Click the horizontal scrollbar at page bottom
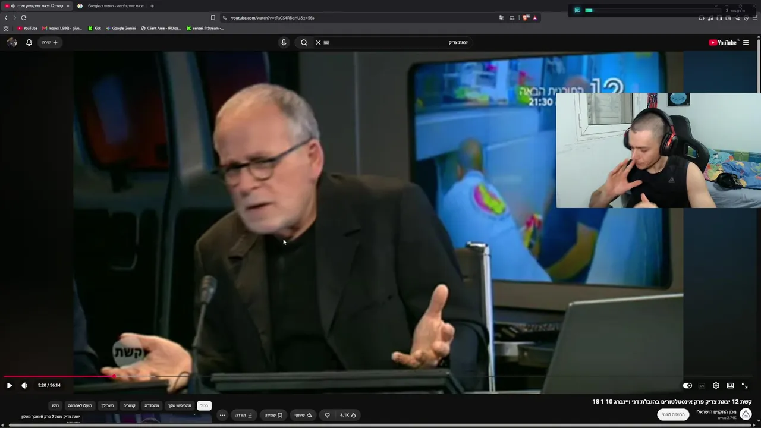 pos(380,426)
